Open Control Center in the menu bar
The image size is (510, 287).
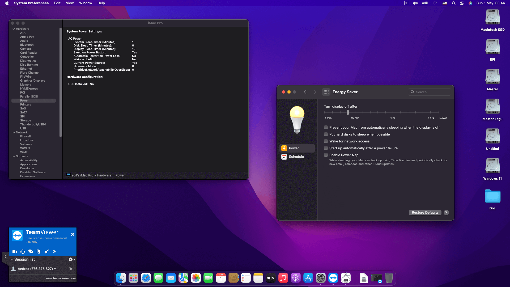[462, 3]
